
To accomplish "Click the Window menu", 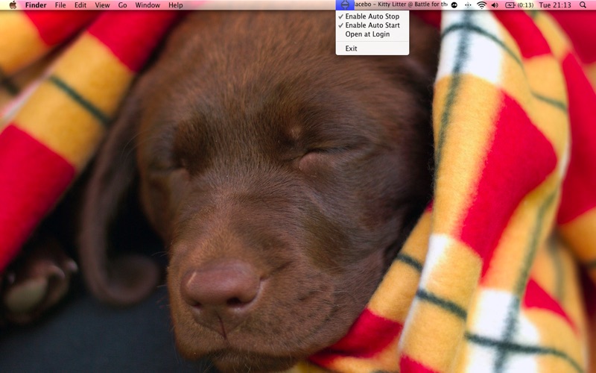I will pos(148,5).
